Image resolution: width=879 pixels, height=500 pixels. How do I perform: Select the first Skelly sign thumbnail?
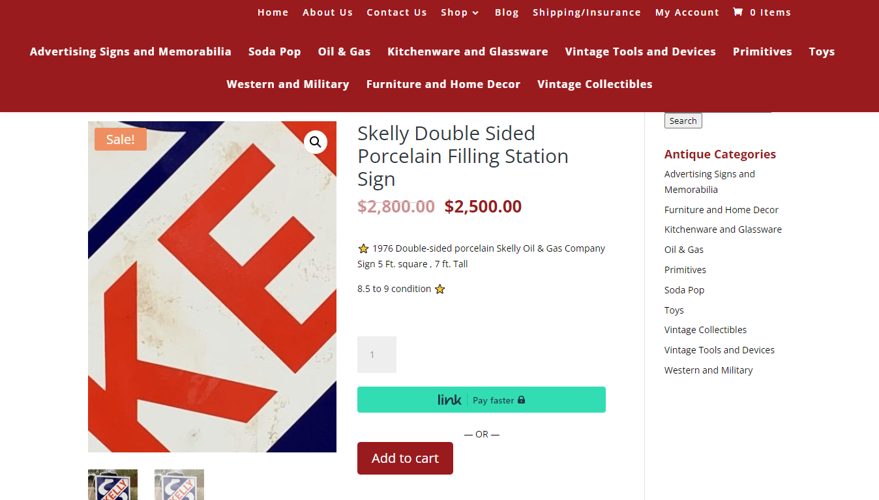(113, 484)
